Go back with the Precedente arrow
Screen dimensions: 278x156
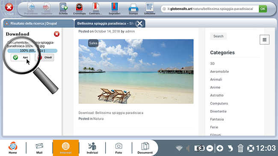[x=31, y=9]
